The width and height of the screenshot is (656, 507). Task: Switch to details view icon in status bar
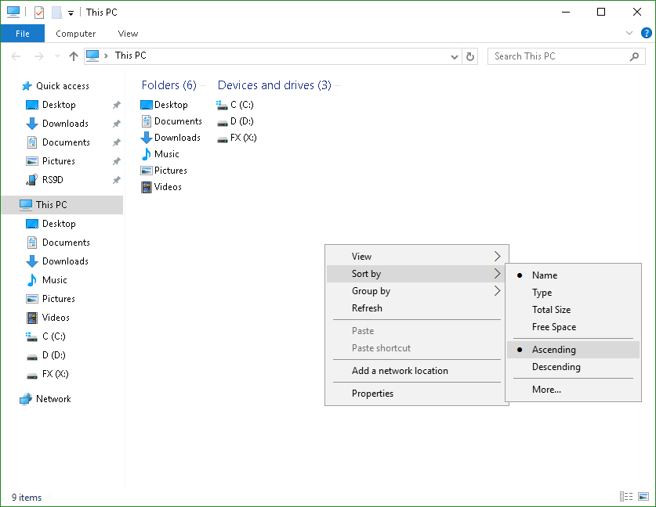pyautogui.click(x=626, y=497)
